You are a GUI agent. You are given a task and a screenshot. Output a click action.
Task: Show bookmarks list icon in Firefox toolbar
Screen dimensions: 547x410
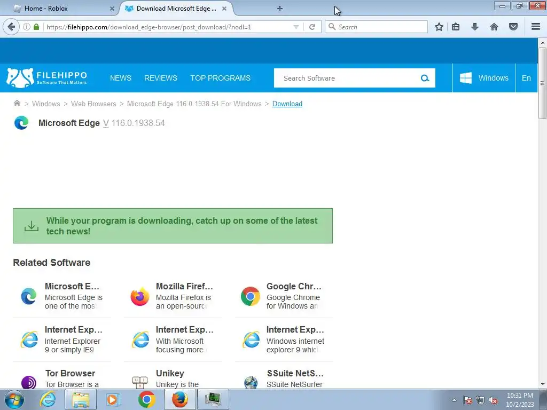(456, 27)
